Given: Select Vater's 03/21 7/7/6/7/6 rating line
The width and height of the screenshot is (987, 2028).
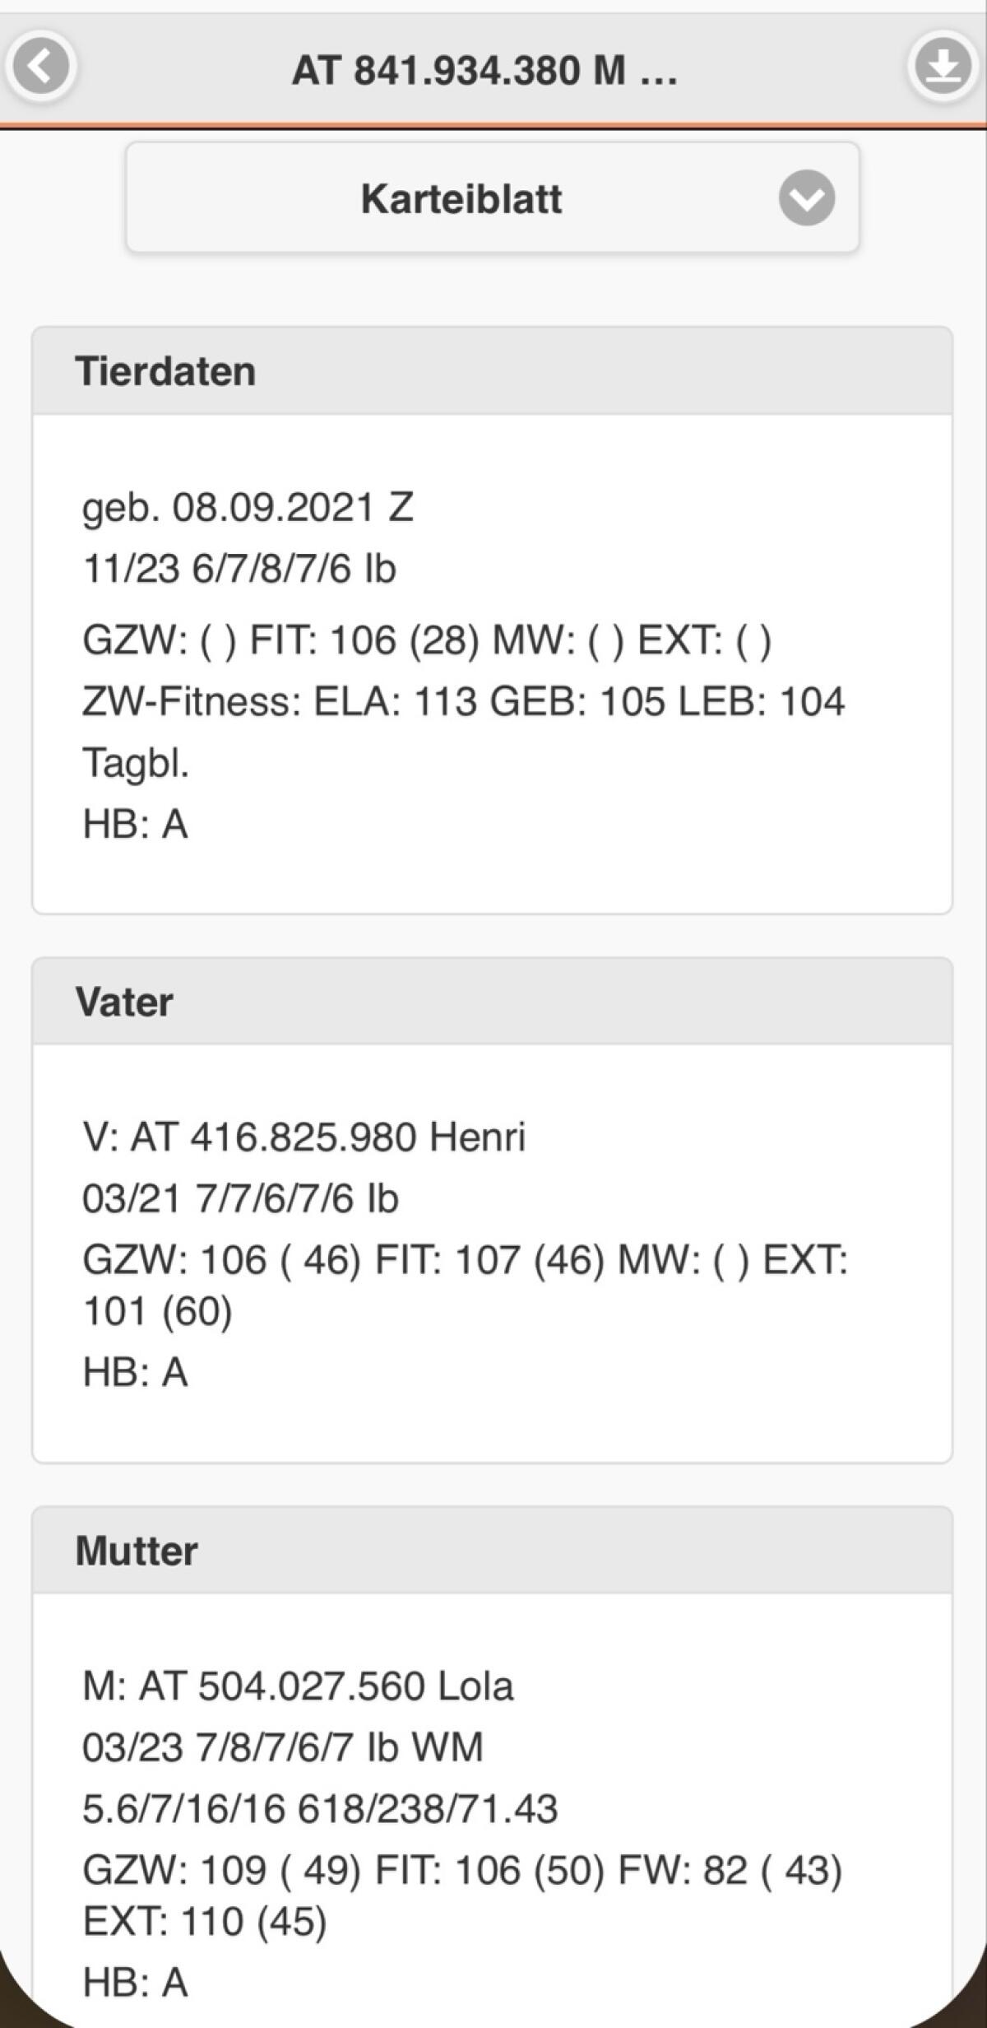Looking at the screenshot, I should pos(240,1199).
